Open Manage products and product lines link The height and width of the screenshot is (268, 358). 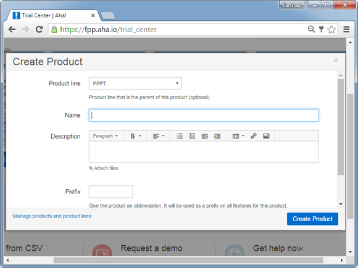click(x=52, y=216)
